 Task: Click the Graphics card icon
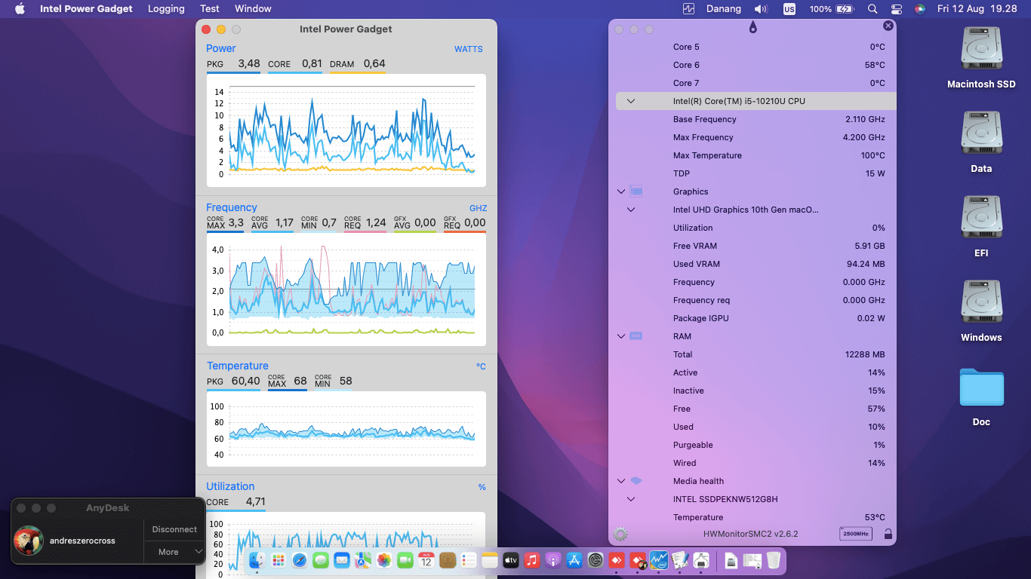pos(636,191)
